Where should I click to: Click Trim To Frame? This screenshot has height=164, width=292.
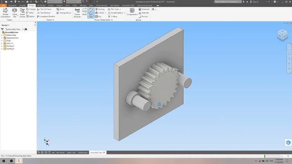44,9
